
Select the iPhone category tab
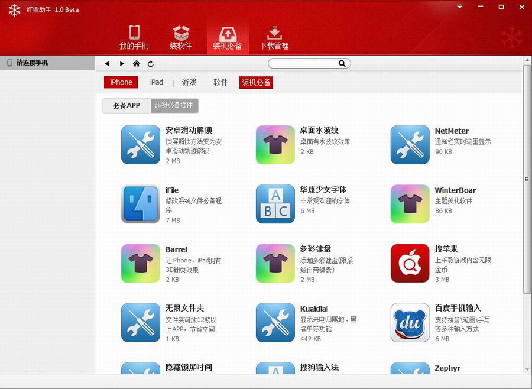121,82
